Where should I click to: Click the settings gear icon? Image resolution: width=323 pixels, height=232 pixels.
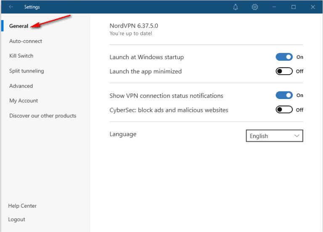click(x=255, y=7)
